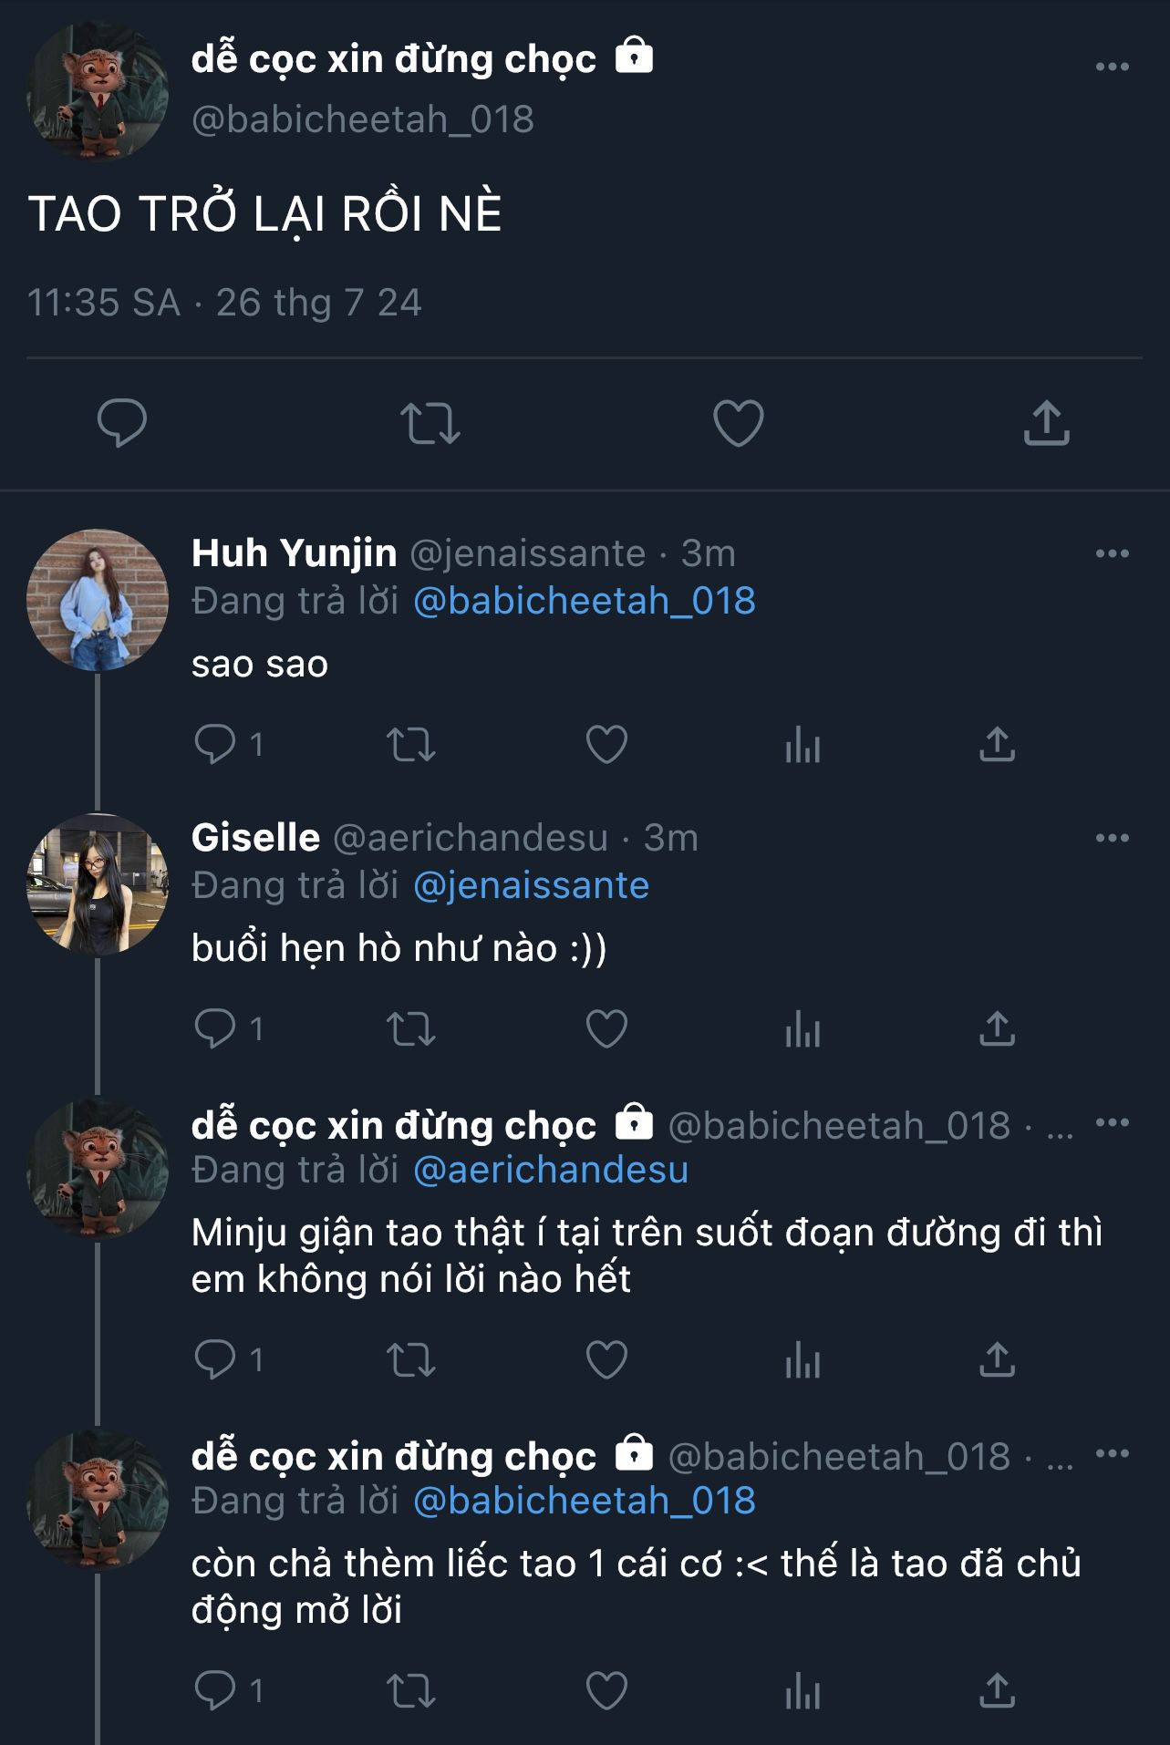Retweet Giselle's 'buổi hẹn hò như nào' reply

(411, 1029)
